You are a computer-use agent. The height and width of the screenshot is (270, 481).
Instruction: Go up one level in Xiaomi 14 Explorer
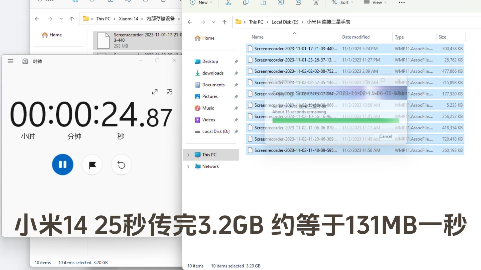[x=72, y=19]
